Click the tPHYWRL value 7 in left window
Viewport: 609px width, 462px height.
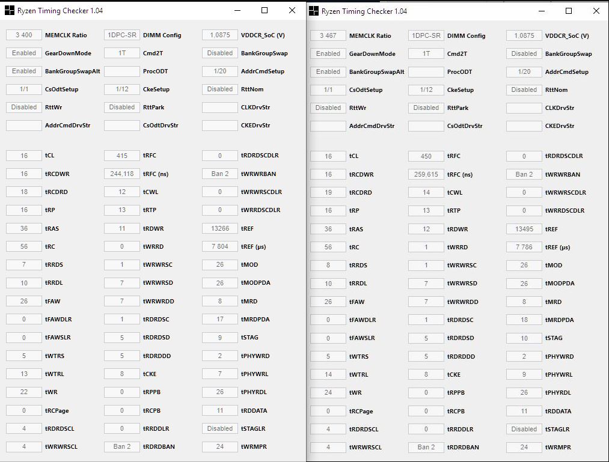click(220, 374)
